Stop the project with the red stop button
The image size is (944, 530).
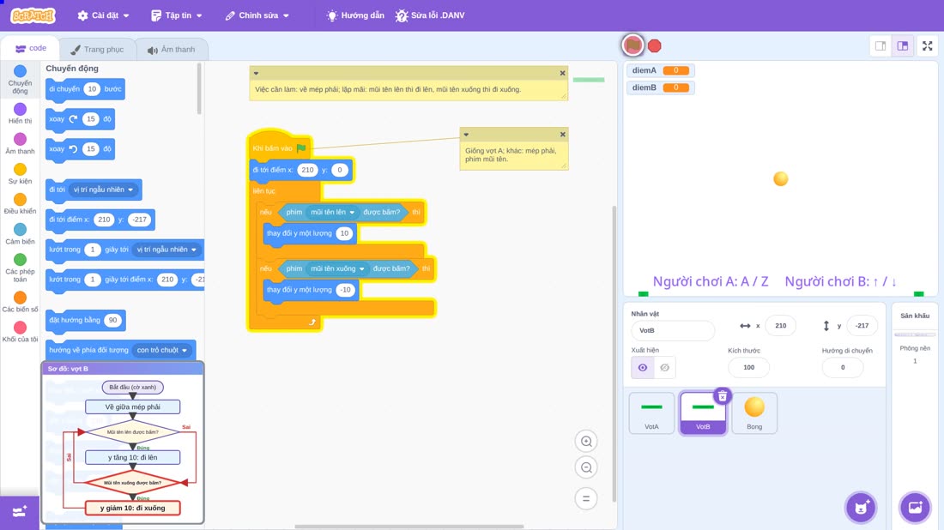point(655,45)
